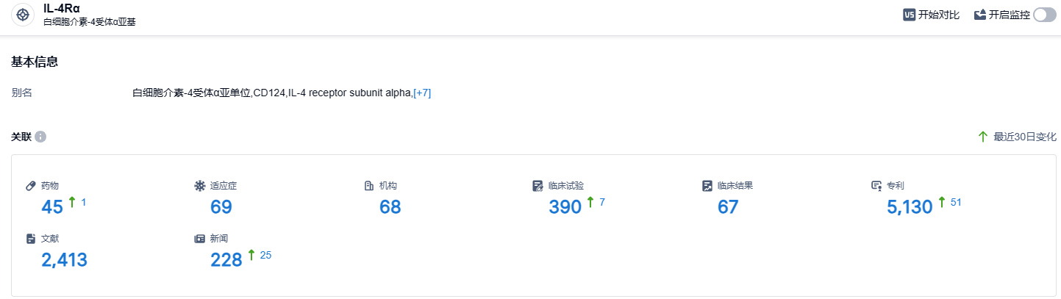The width and height of the screenshot is (1061, 299).
Task: Click the 临床试验 icon
Action: point(538,186)
